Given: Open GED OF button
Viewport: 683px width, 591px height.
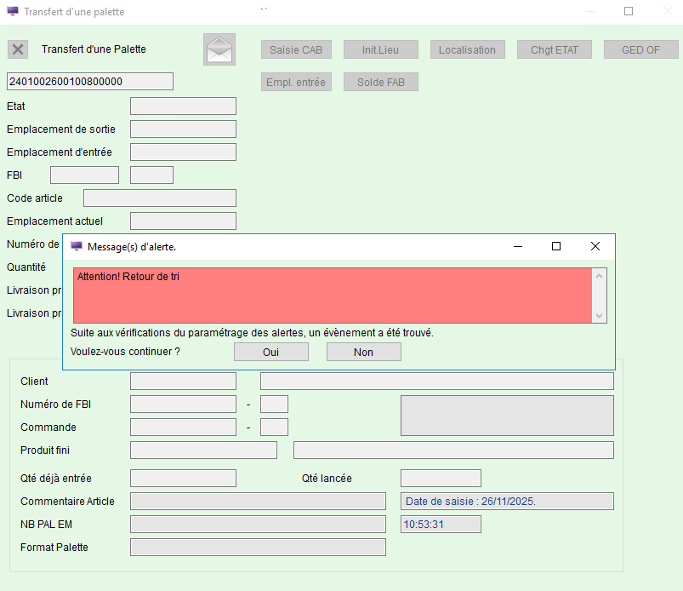Looking at the screenshot, I should pyautogui.click(x=640, y=49).
